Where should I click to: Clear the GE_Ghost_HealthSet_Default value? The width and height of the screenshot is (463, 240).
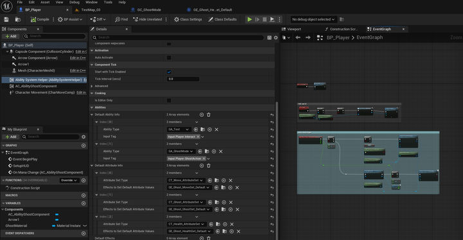tap(239, 232)
